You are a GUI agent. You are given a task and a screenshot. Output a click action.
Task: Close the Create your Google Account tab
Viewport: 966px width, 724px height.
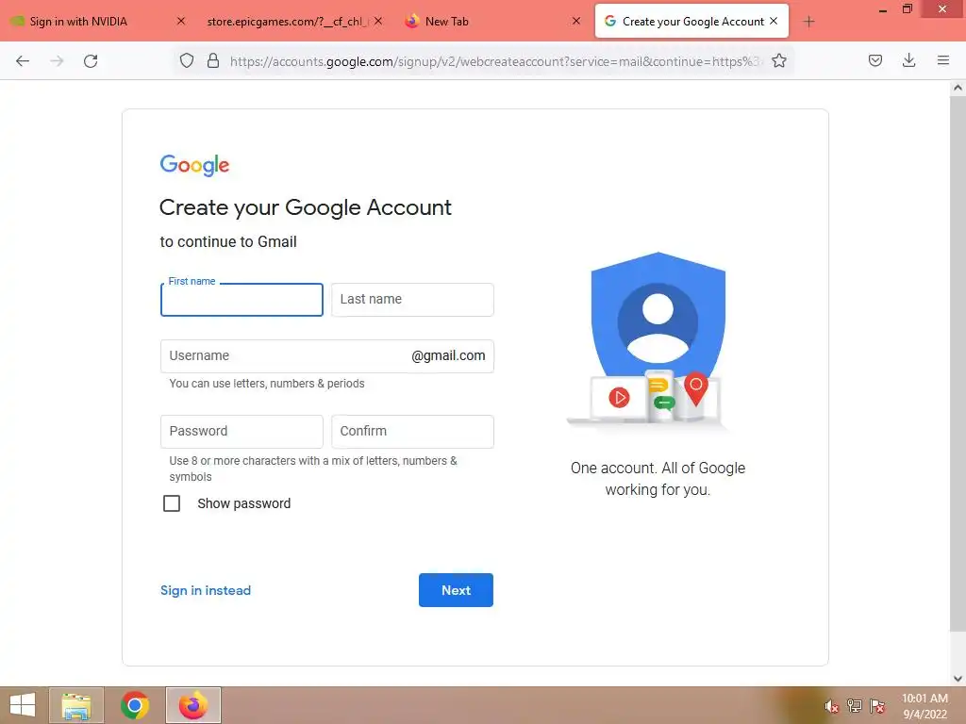click(x=774, y=21)
